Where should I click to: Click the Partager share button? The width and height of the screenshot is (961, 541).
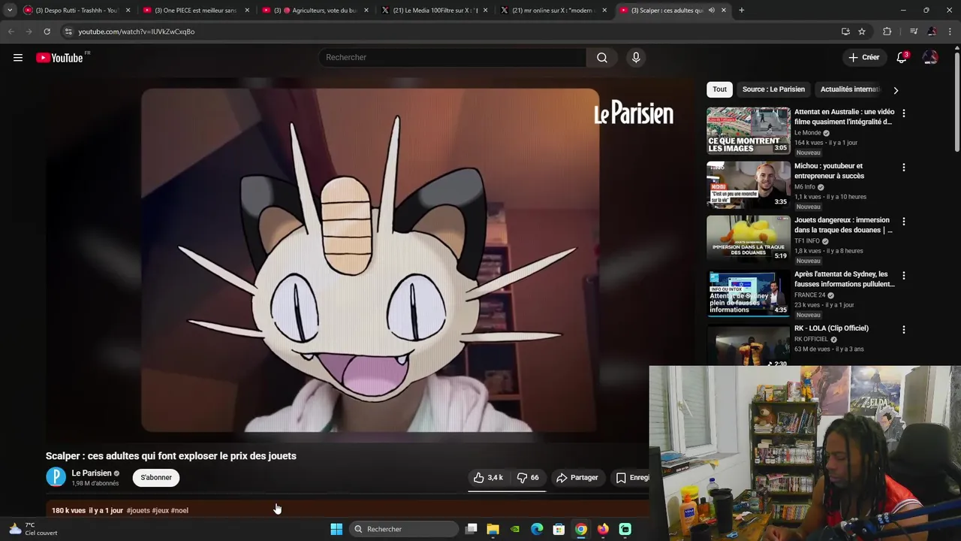(577, 477)
